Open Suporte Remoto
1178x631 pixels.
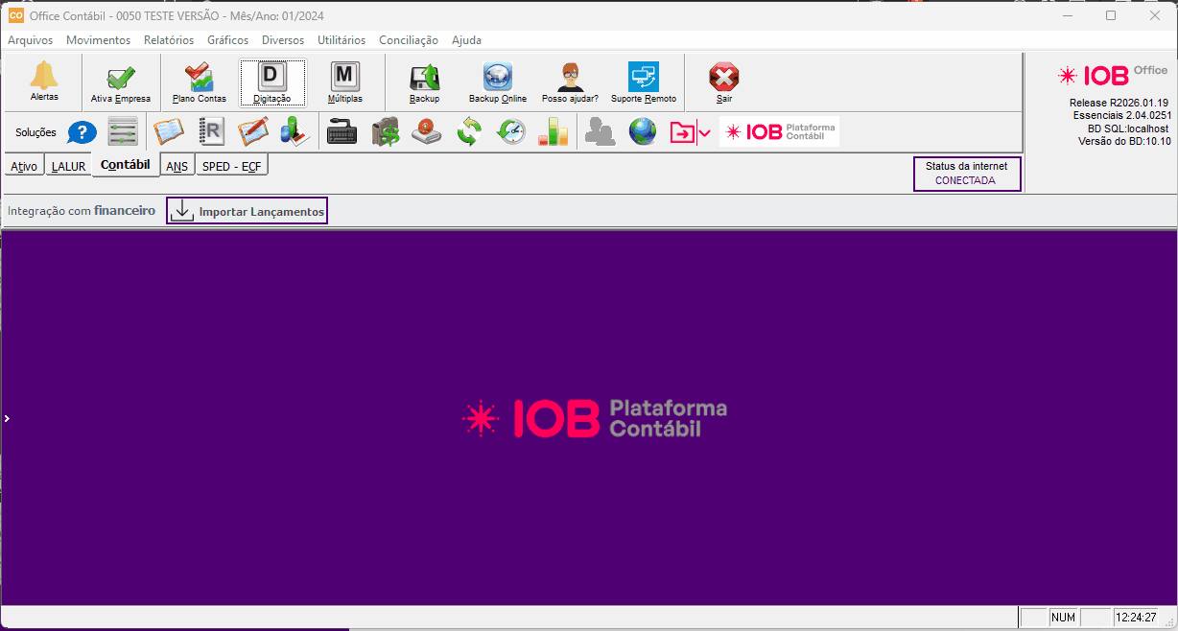pos(644,83)
